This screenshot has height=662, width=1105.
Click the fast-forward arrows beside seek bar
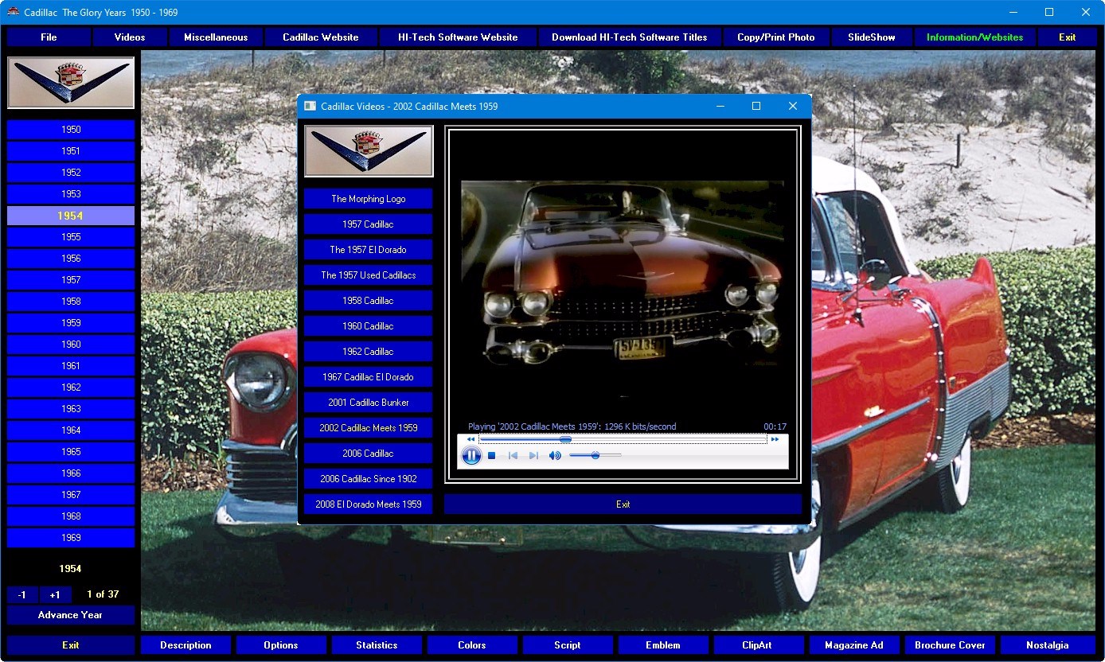[x=775, y=439]
